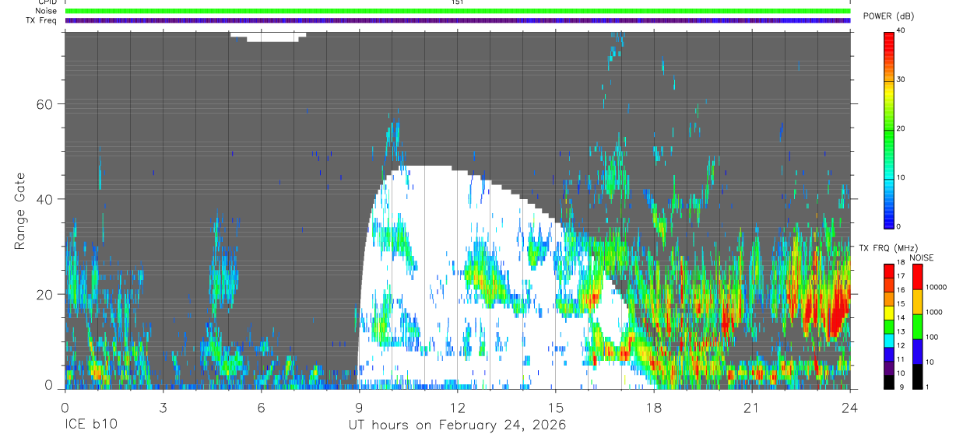The image size is (956, 441).
Task: Click the cyan 12–13 MHz TX FRQ swatch
Action: tap(888, 341)
